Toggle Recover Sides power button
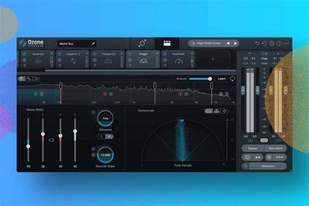This screenshot has width=309, height=206. click(93, 148)
